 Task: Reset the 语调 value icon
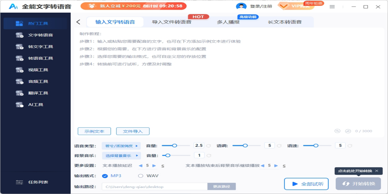click(x=279, y=146)
